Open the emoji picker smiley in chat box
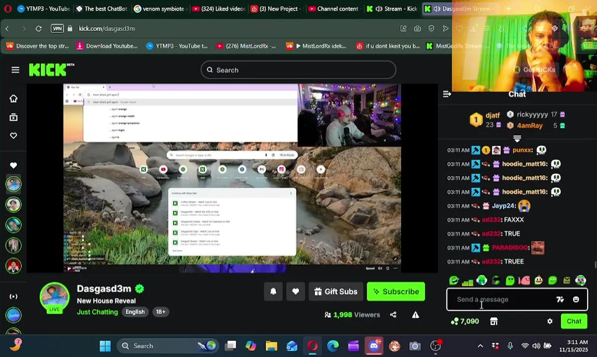Viewport: 597px width, 357px height. click(x=576, y=299)
